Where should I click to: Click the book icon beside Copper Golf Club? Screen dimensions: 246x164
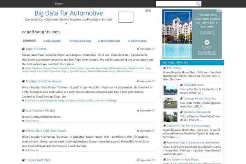tap(23, 160)
